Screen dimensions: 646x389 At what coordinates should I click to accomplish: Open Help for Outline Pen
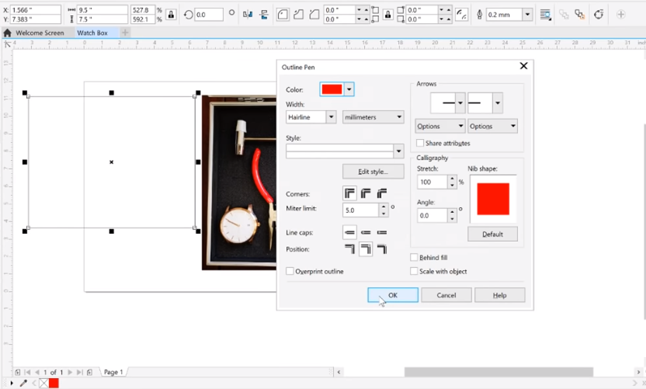(x=499, y=295)
